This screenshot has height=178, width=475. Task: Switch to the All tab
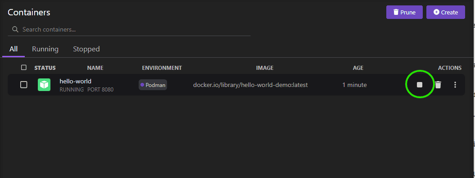pos(14,49)
